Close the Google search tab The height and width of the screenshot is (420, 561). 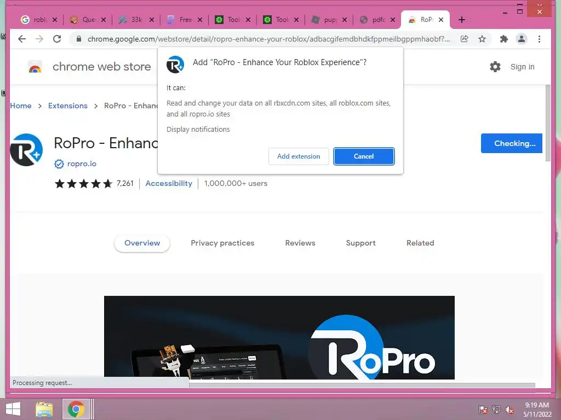point(55,20)
